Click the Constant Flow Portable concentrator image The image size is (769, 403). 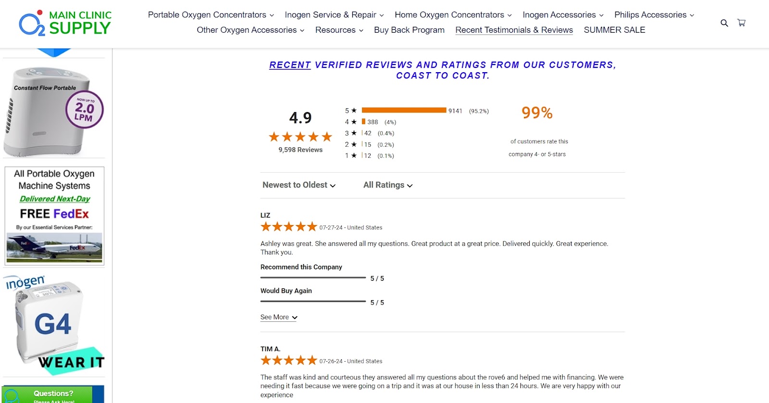[x=53, y=112]
